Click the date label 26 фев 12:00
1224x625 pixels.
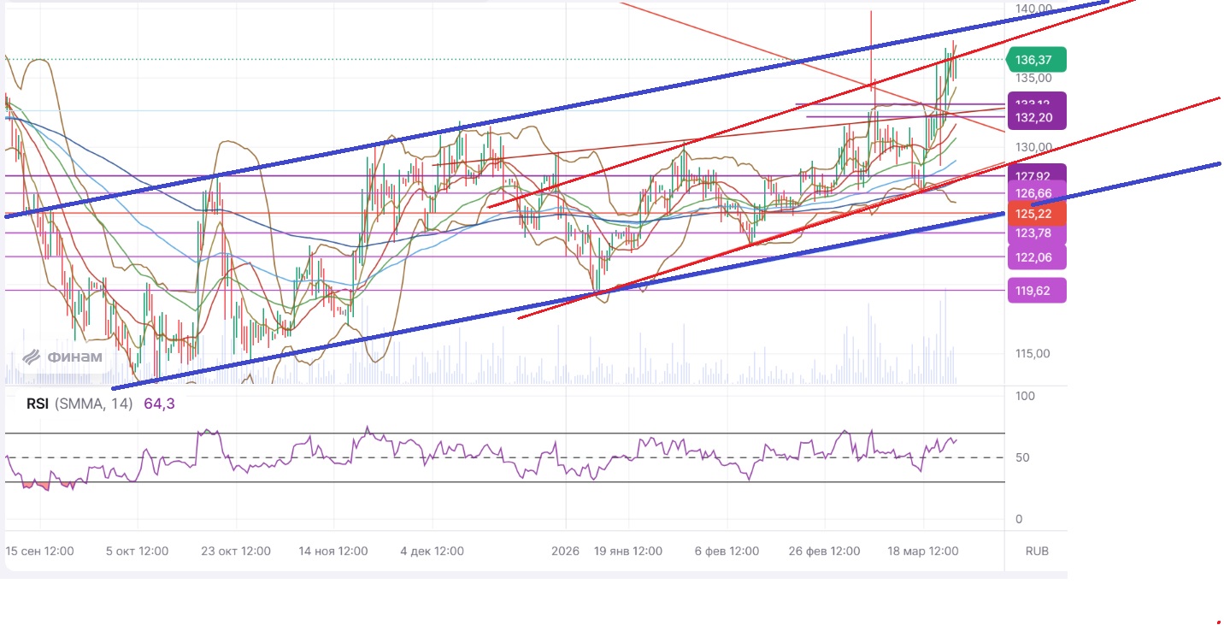[x=825, y=551]
